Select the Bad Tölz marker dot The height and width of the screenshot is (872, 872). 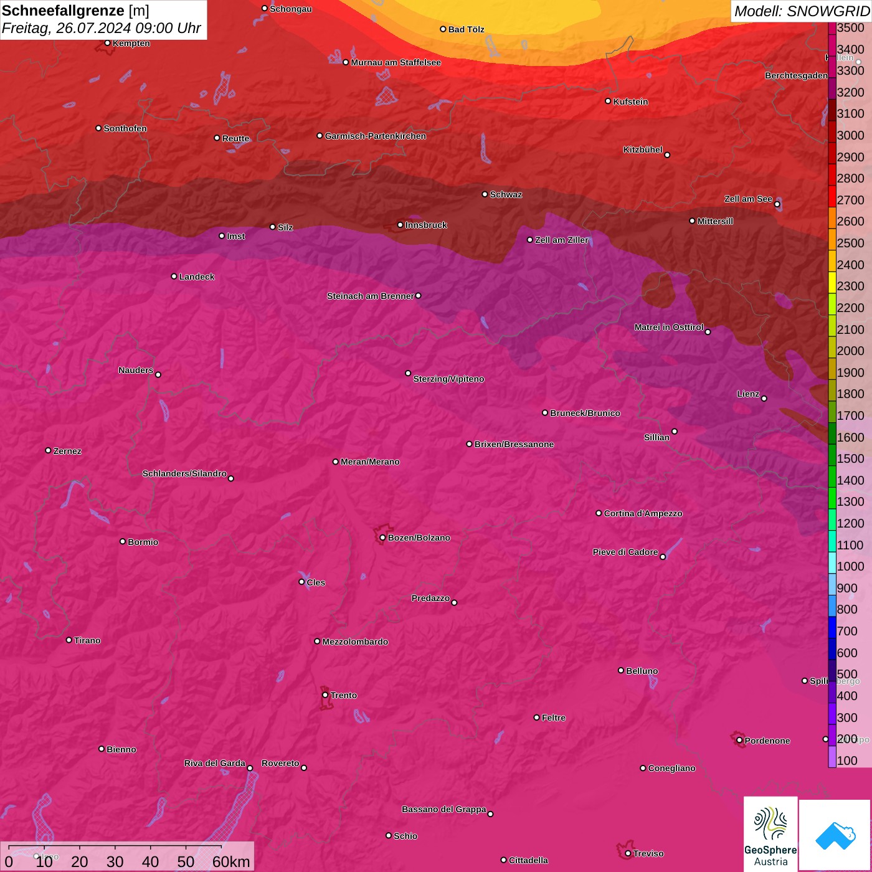[443, 29]
